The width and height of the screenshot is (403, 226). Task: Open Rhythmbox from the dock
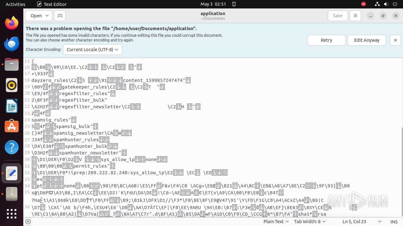pos(12,85)
